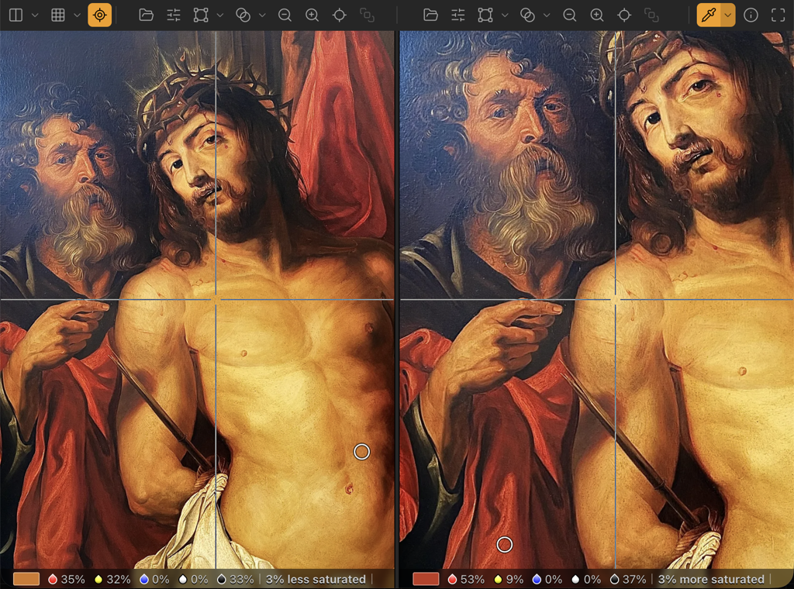Click the left pane color sample circle marker

[x=361, y=451]
